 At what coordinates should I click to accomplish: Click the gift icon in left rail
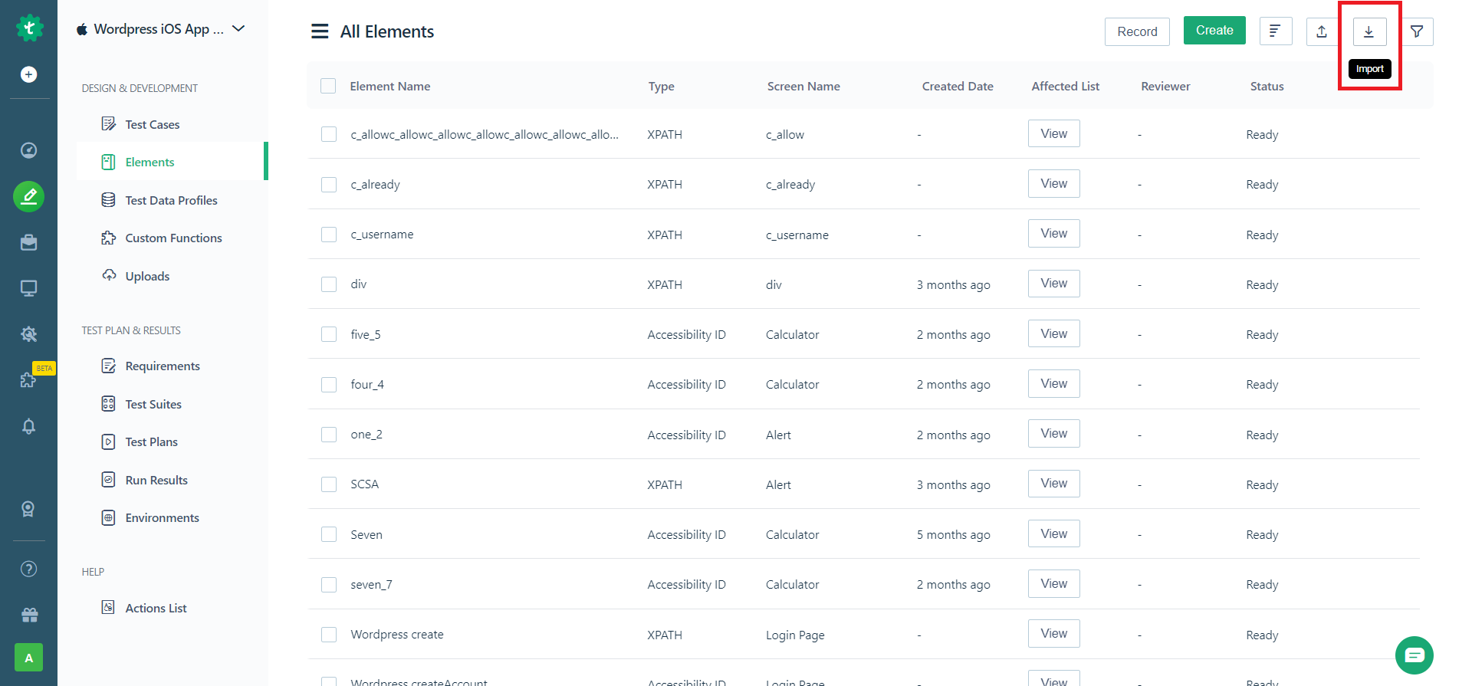coord(29,615)
